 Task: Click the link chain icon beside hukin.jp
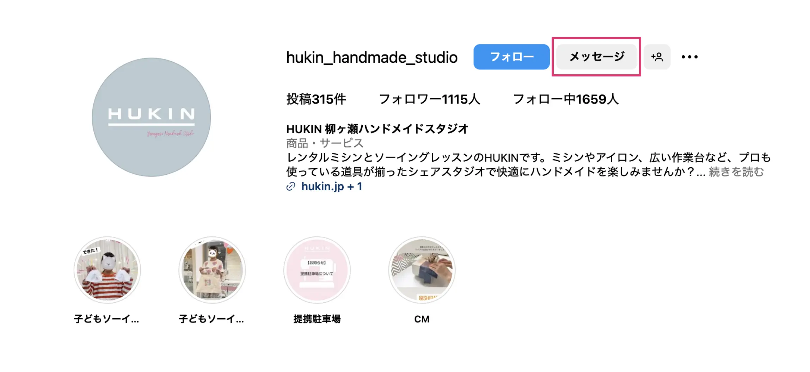coord(291,187)
